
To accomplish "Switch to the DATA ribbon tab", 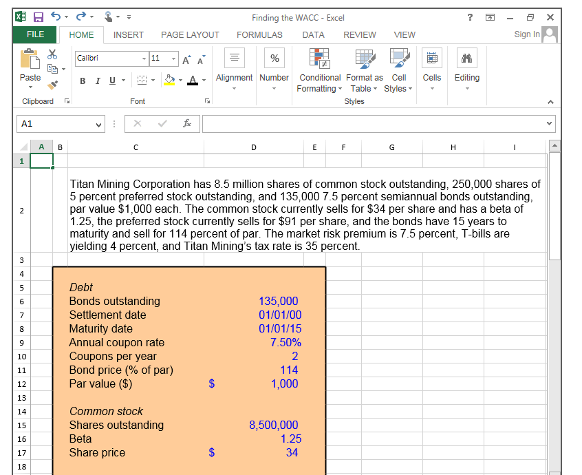I will pyautogui.click(x=313, y=34).
